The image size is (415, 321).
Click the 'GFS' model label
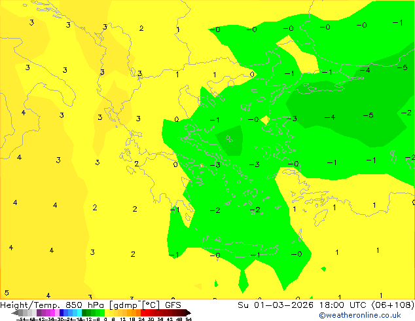click(x=173, y=305)
